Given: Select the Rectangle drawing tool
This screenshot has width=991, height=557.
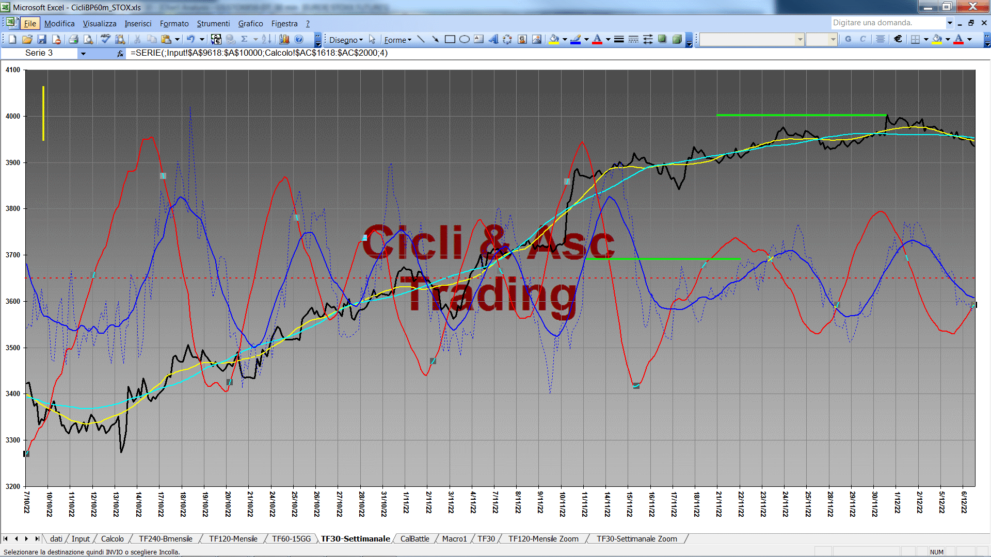Looking at the screenshot, I should point(450,39).
